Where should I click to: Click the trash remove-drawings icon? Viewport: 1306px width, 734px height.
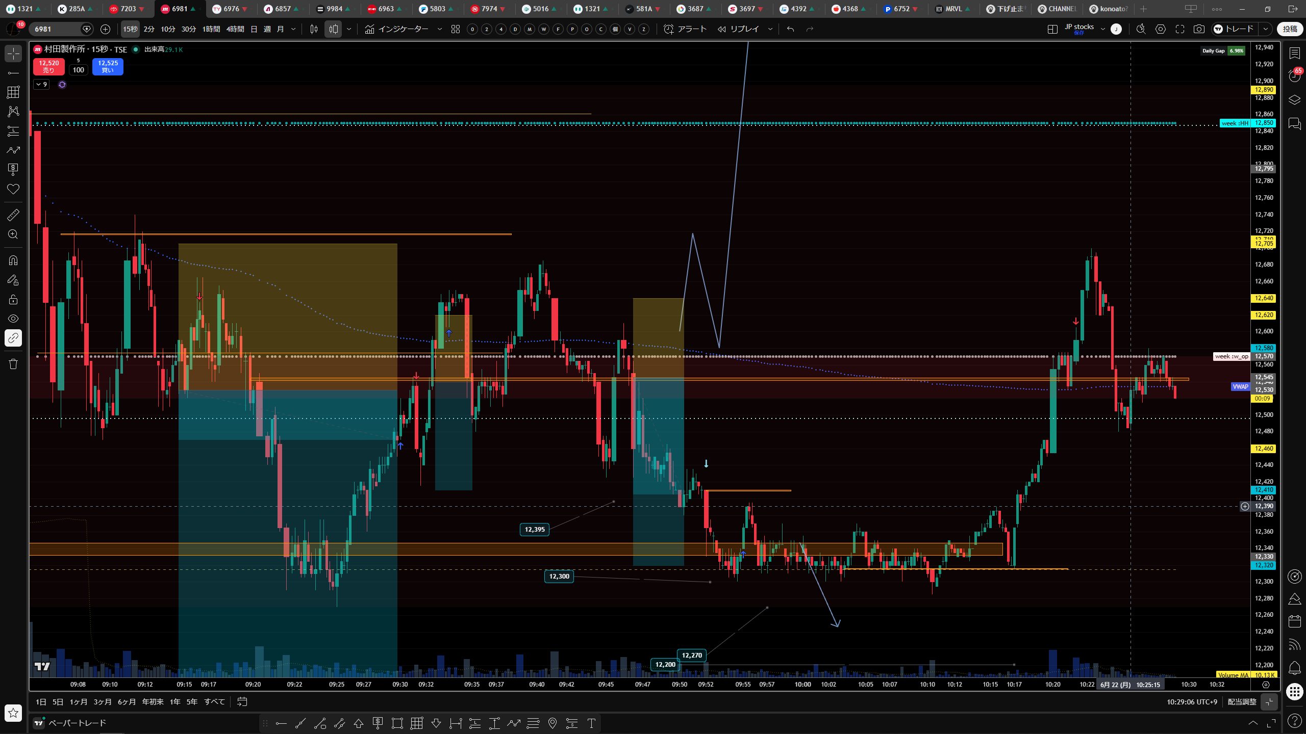click(x=13, y=364)
